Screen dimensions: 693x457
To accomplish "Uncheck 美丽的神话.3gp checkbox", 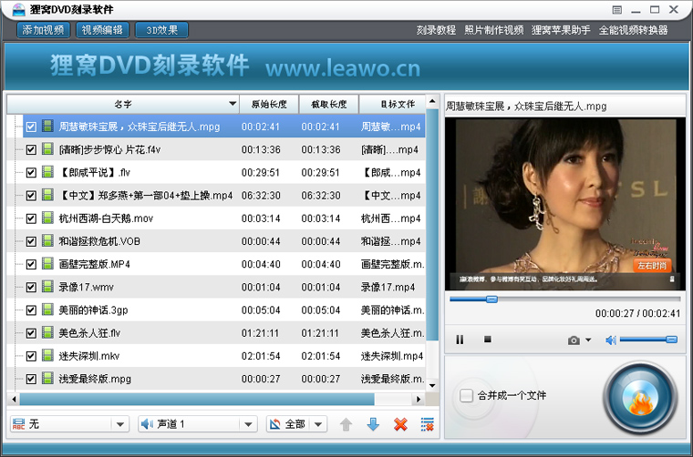I will coord(31,310).
